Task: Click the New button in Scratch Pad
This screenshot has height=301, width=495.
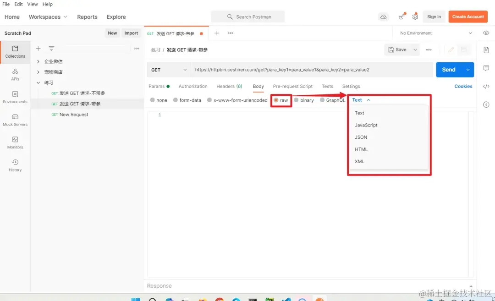Action: point(112,33)
